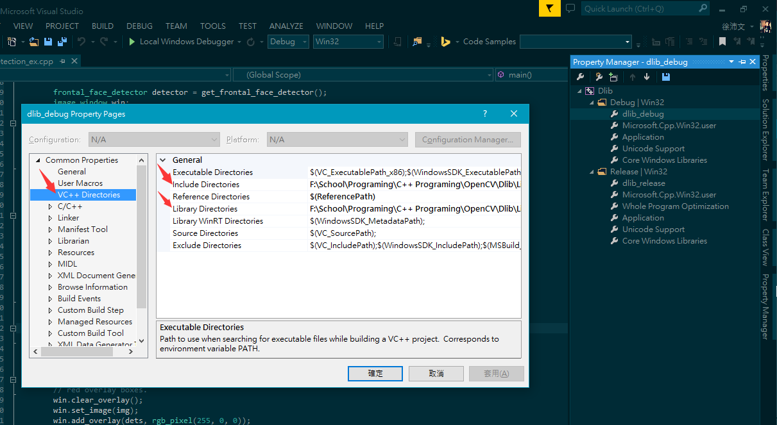Select dlib_release property sheet in tree

644,183
